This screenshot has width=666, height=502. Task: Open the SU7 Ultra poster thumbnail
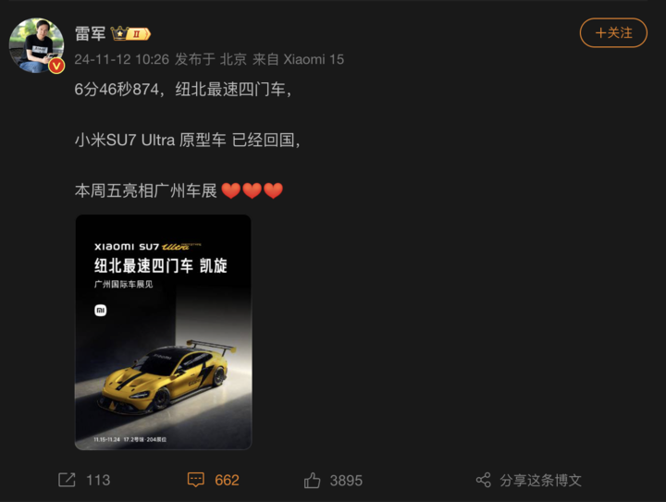click(x=163, y=332)
